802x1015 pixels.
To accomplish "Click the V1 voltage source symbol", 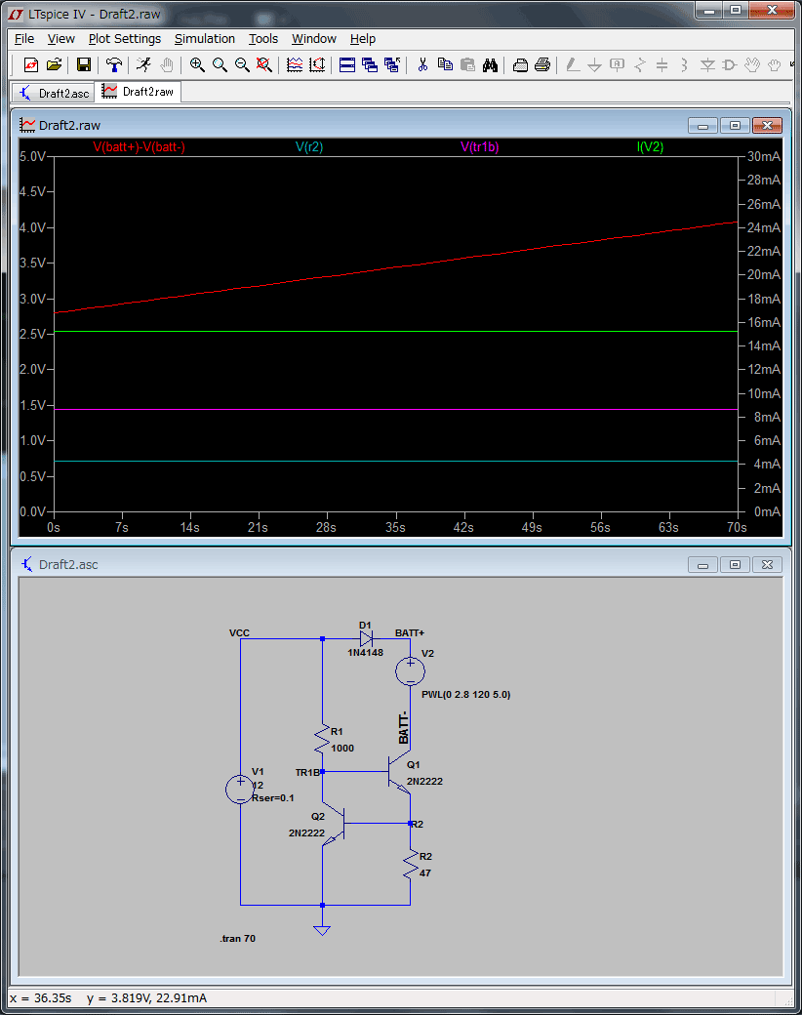I will [240, 790].
